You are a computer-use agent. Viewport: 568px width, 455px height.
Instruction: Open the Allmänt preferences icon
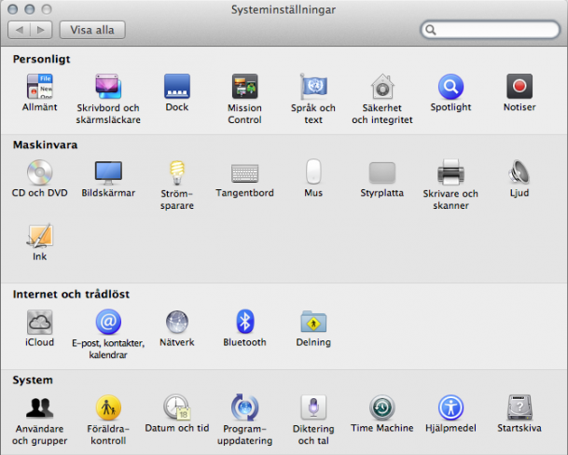point(39,86)
